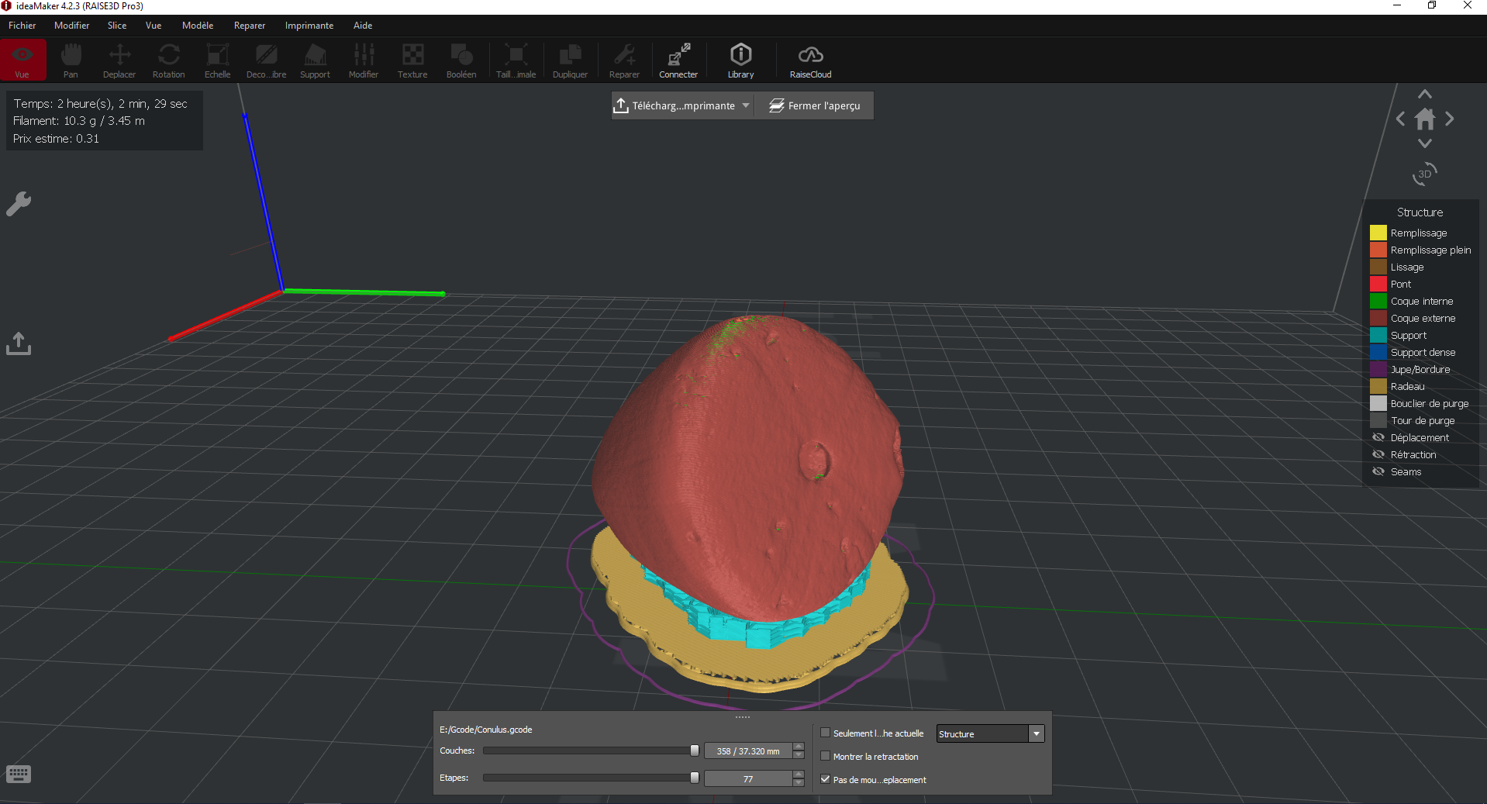This screenshot has width=1487, height=804.
Task: Open the wrench settings icon on left
Action: [x=19, y=204]
